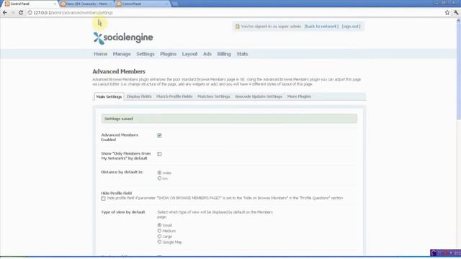Open the Plugins menu
The image size is (461, 259).
pos(168,54)
